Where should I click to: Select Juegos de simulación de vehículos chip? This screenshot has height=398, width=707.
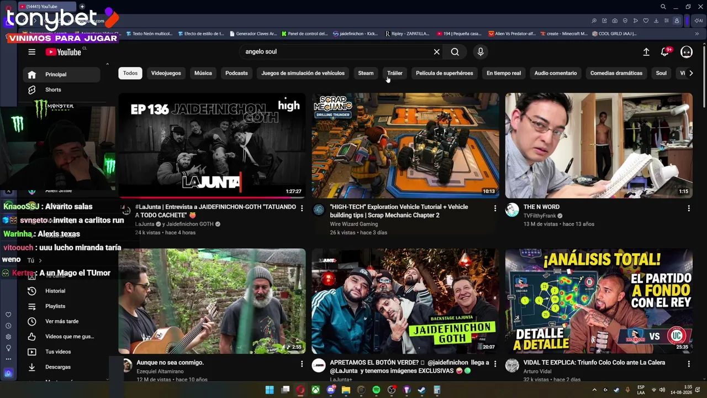pyautogui.click(x=303, y=73)
